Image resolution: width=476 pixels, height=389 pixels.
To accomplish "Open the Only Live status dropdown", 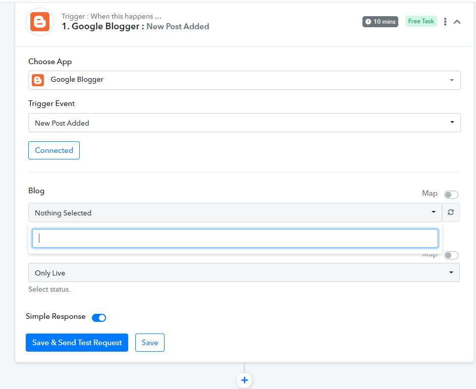I will (x=244, y=272).
